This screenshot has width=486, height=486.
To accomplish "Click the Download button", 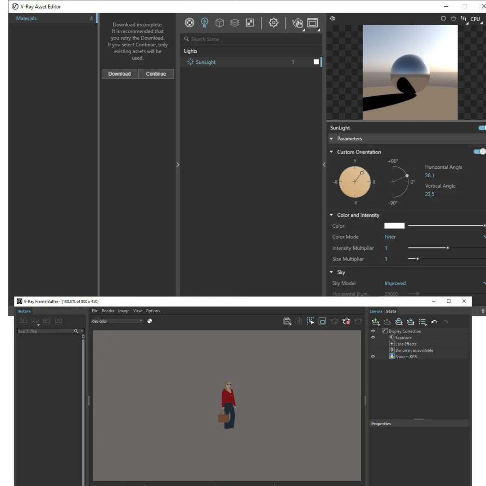I will click(x=119, y=74).
